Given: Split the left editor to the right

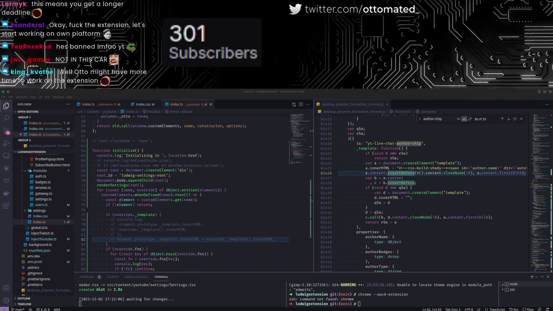Looking at the screenshot, I should pos(301,104).
